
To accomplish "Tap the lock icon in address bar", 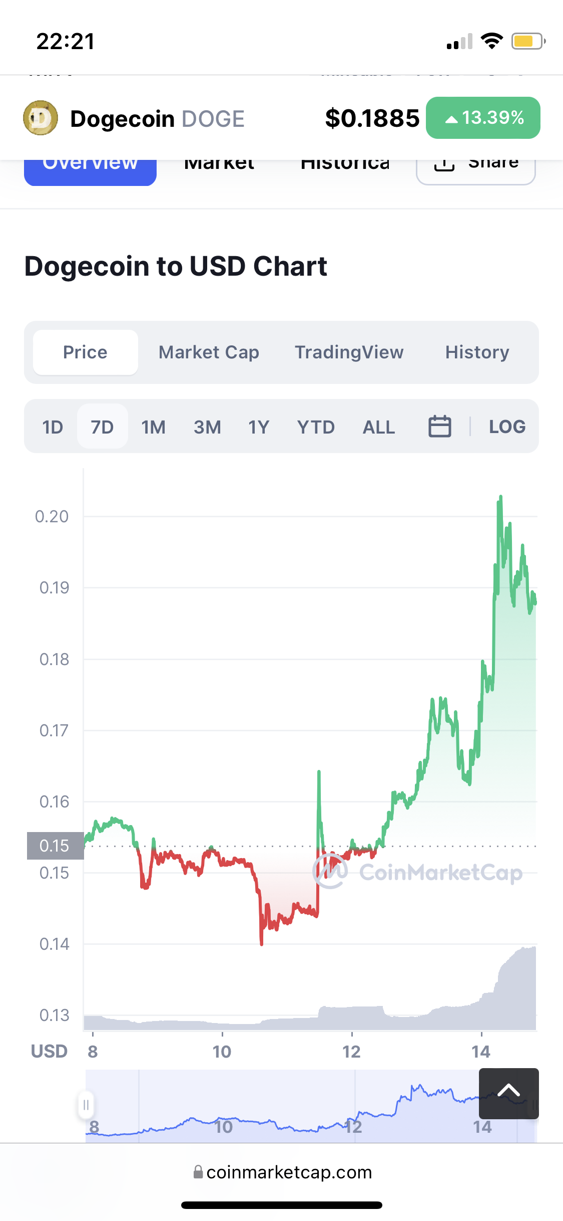I will pos(198,1172).
